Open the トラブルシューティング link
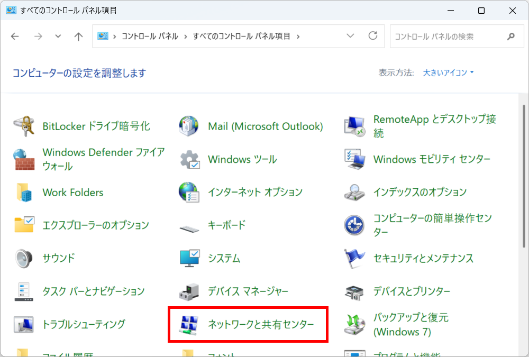 [84, 324]
